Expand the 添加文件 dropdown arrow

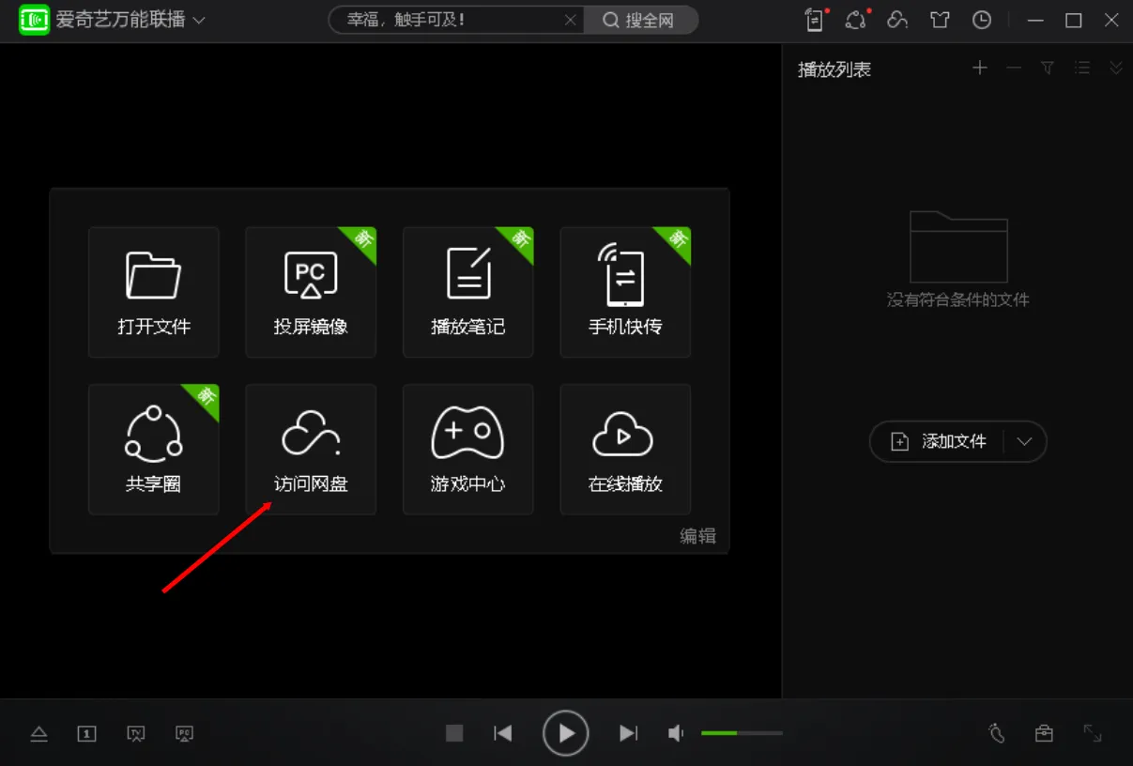point(1025,441)
